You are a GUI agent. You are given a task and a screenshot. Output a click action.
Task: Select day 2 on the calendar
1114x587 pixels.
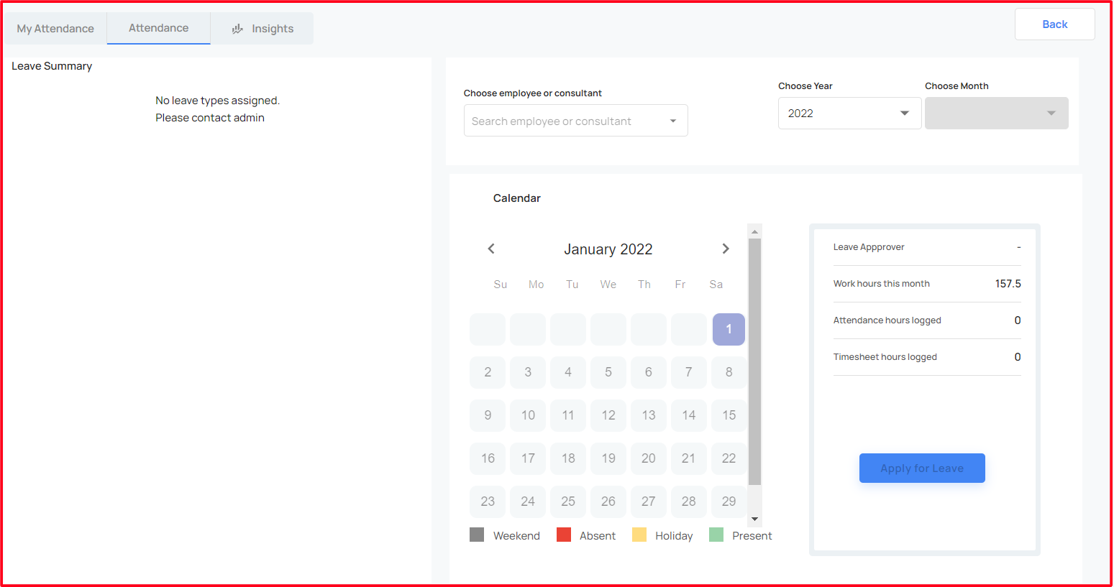point(488,372)
